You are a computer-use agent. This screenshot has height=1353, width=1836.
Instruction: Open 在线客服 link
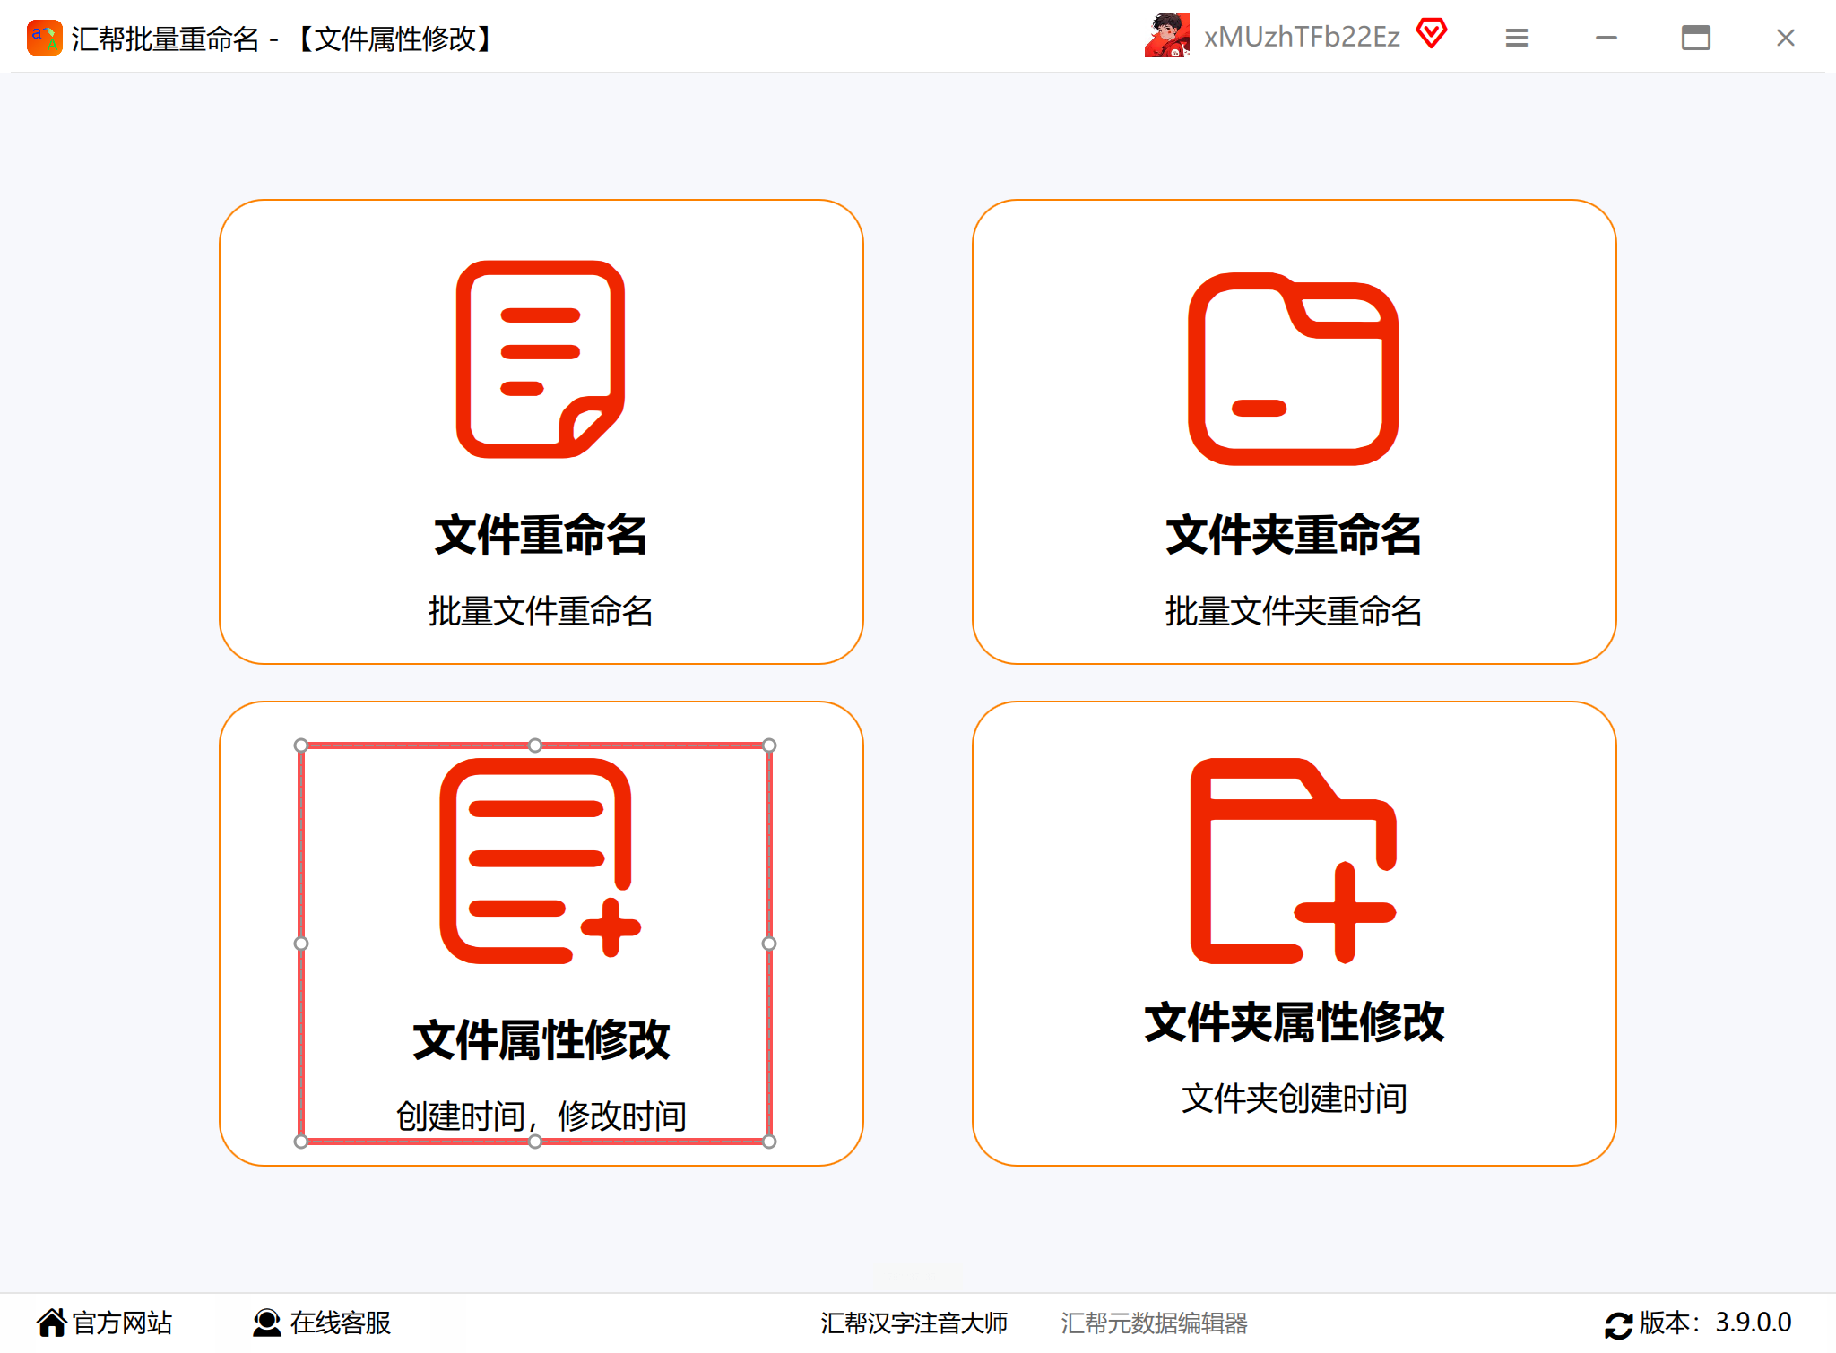[341, 1323]
